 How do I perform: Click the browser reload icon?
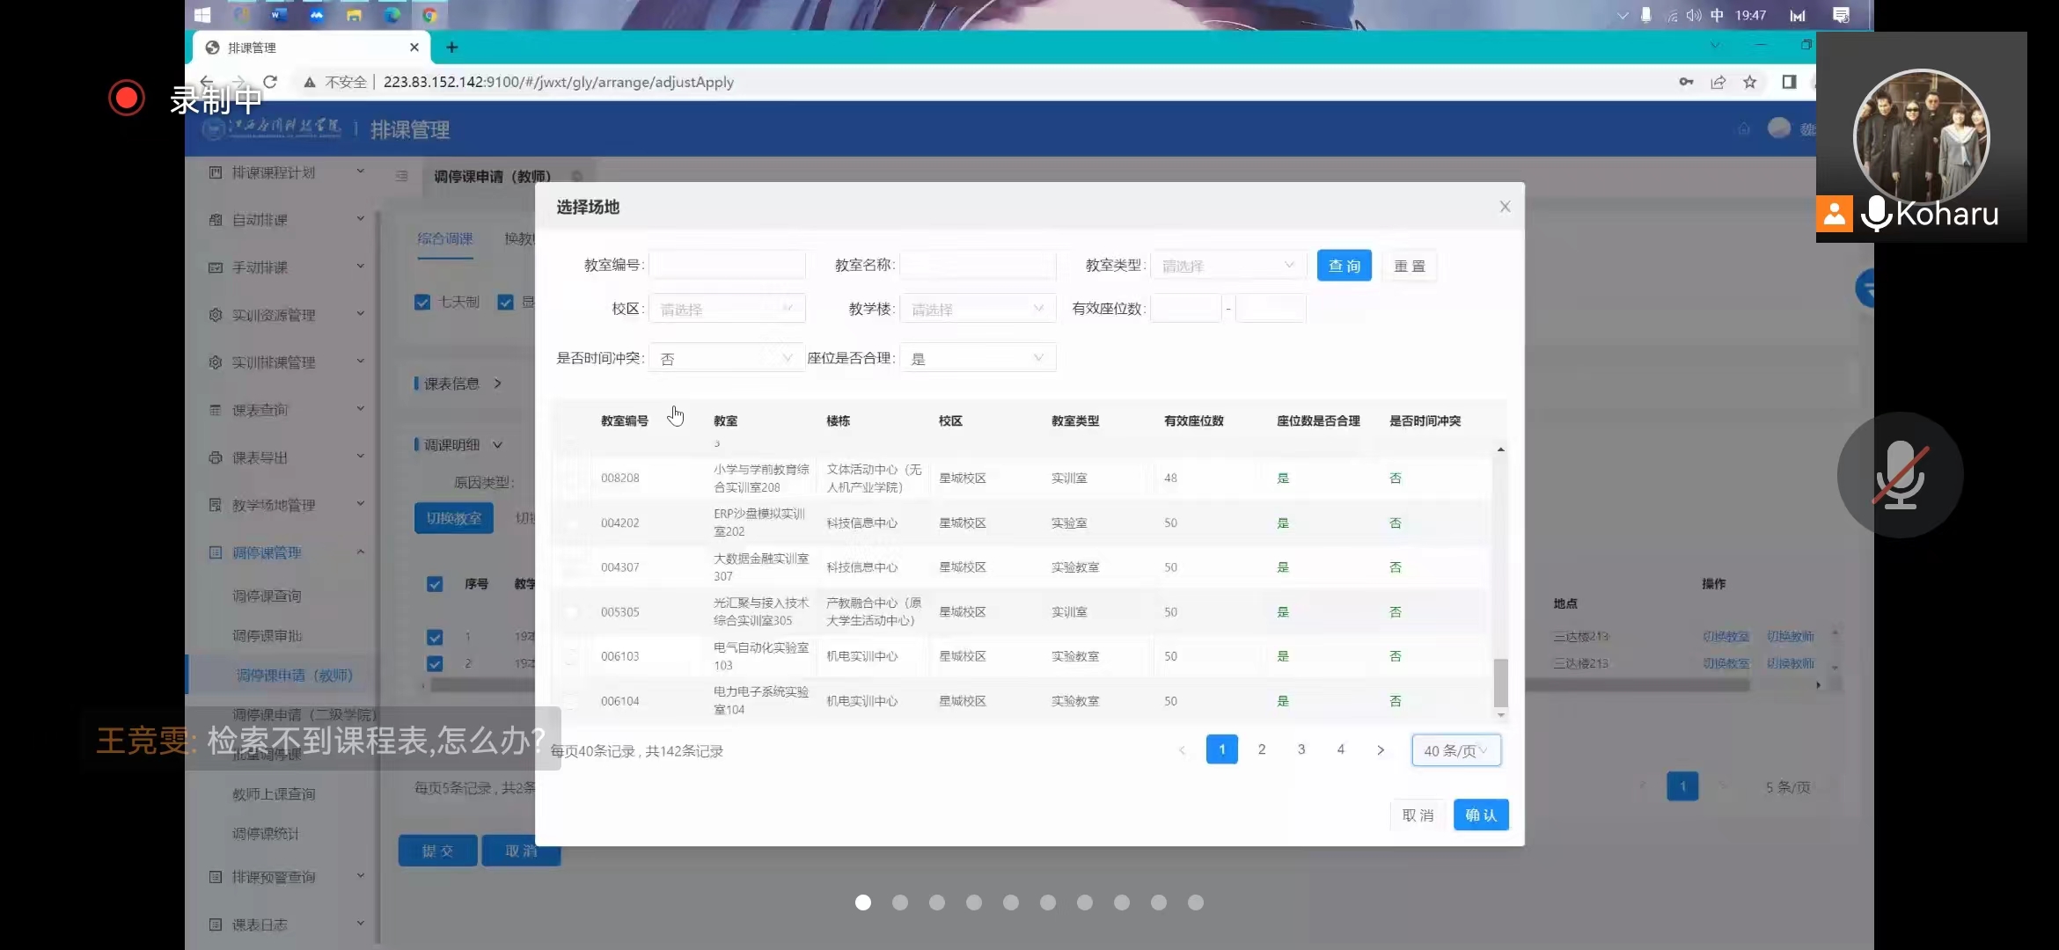(270, 82)
